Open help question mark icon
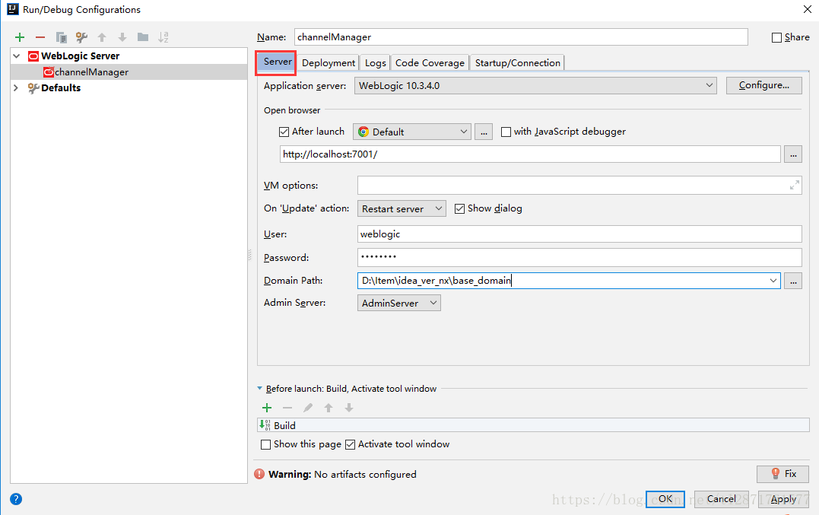The width and height of the screenshot is (819, 515). (x=16, y=499)
